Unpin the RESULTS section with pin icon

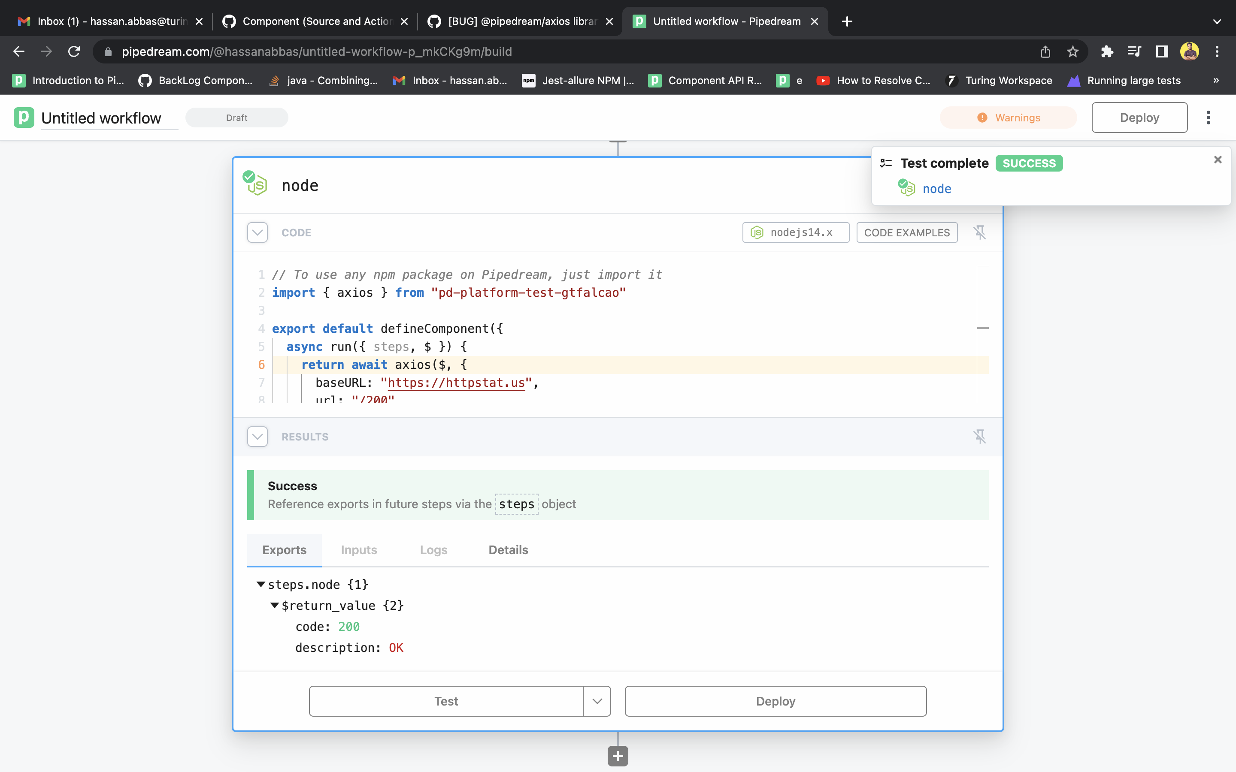979,437
